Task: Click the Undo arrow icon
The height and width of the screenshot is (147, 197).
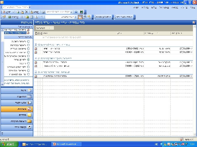Action: click(42, 17)
